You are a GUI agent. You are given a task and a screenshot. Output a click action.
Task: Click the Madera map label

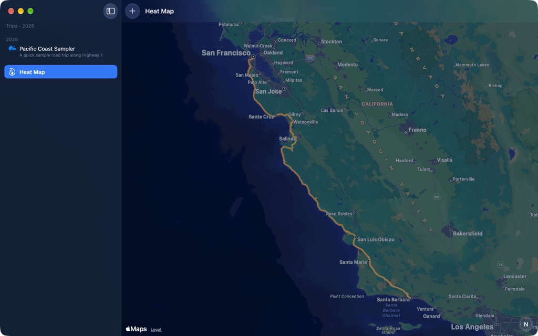click(400, 114)
